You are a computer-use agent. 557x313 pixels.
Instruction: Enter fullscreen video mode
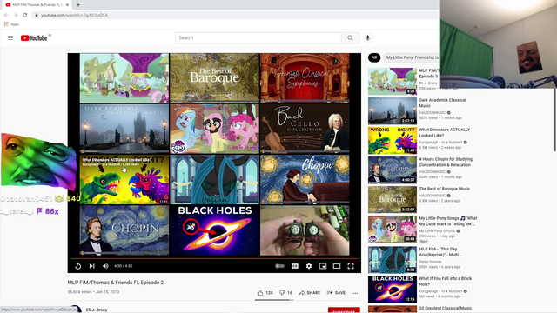tap(351, 266)
